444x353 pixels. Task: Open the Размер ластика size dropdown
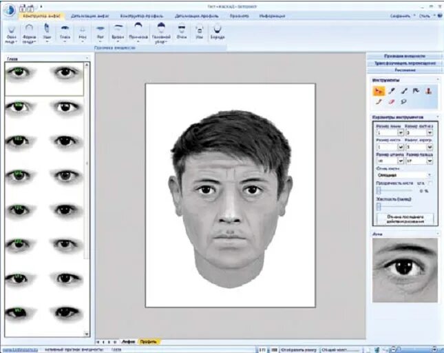click(x=430, y=132)
